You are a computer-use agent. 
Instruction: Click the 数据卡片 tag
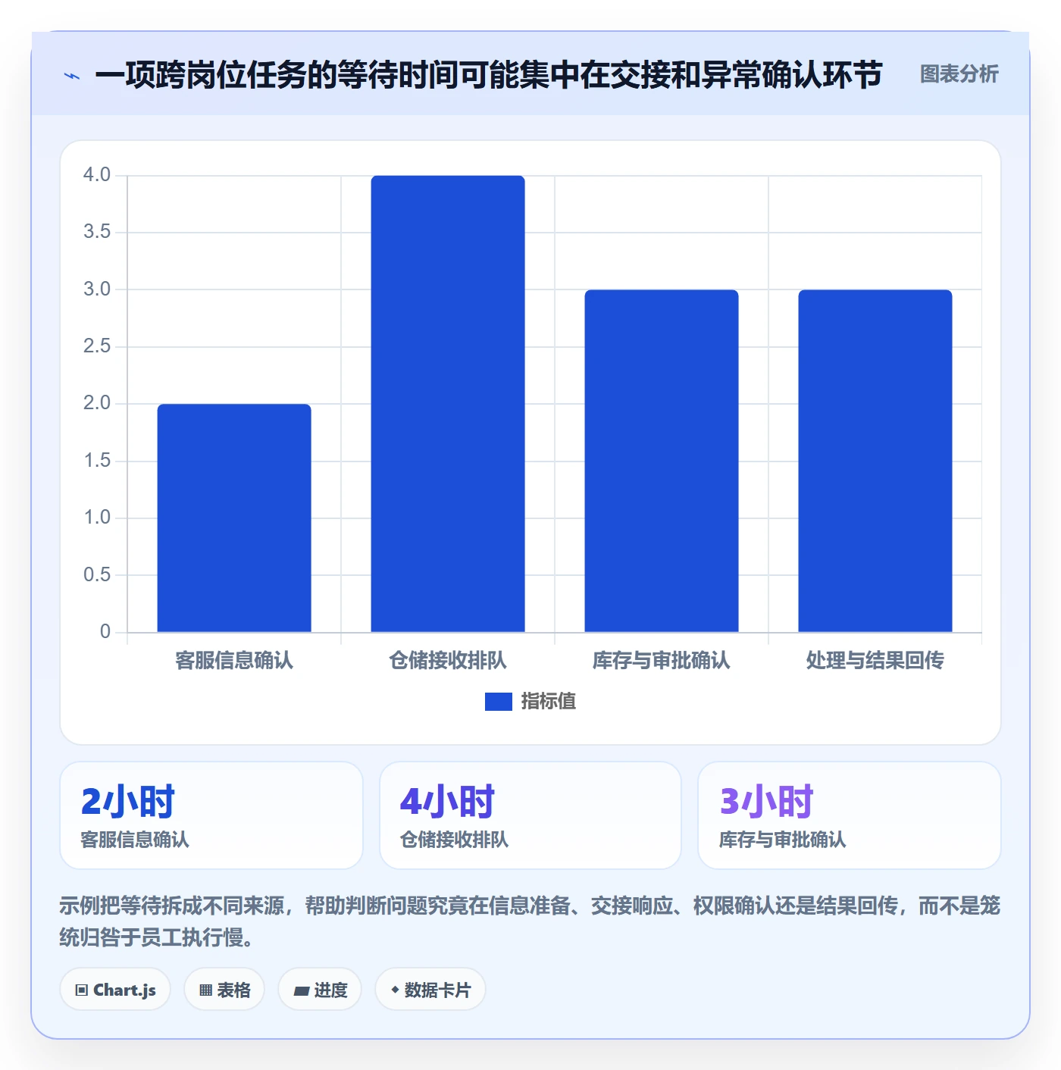[x=430, y=990]
